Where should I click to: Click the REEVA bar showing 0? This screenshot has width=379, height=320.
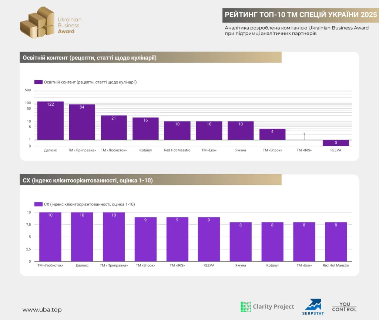[x=336, y=143]
